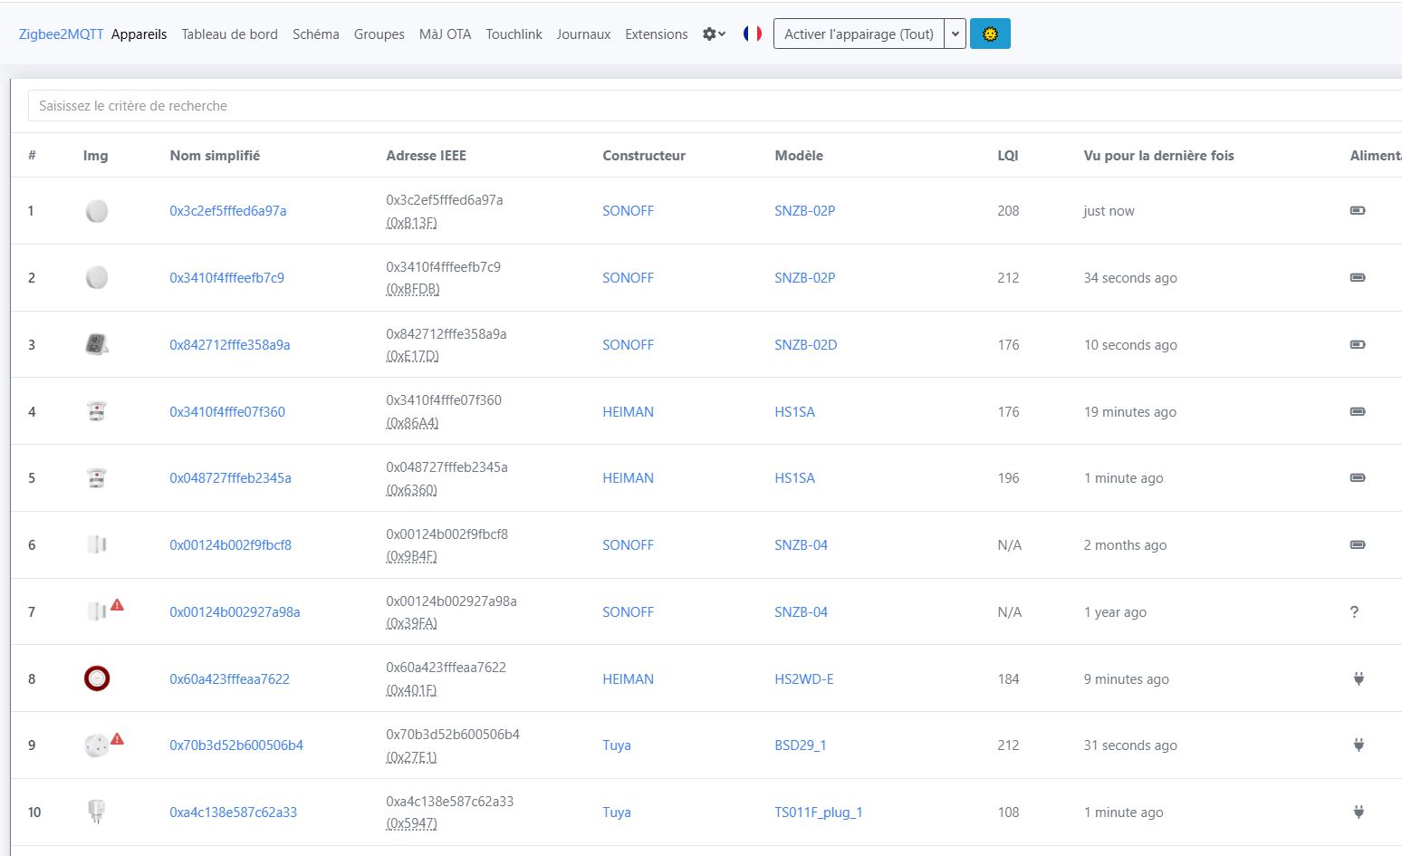Open the Touchlink page
This screenshot has width=1402, height=856.
(x=514, y=34)
